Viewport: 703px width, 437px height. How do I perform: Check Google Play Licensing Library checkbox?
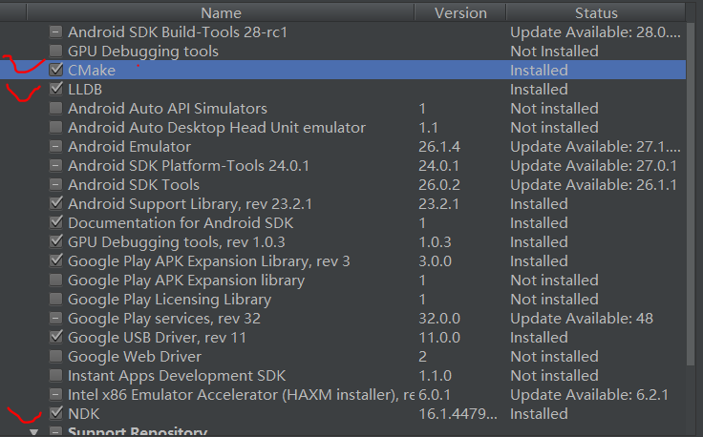tap(55, 299)
